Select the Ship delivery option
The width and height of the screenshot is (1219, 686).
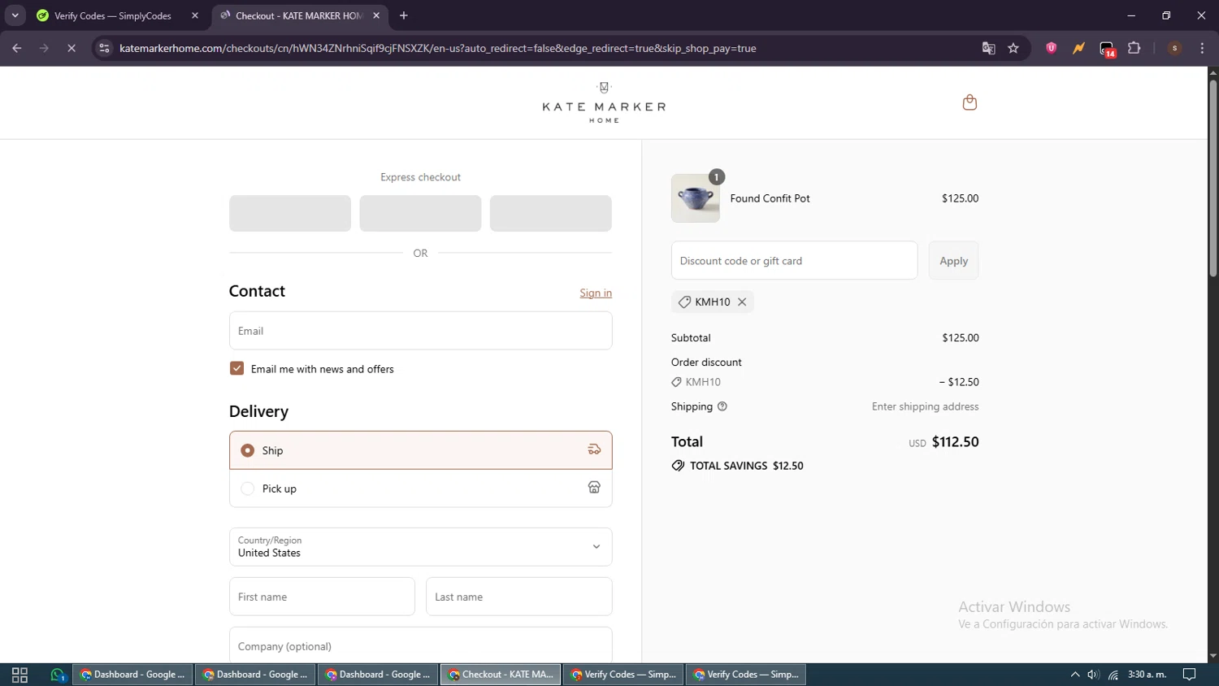pos(421,450)
